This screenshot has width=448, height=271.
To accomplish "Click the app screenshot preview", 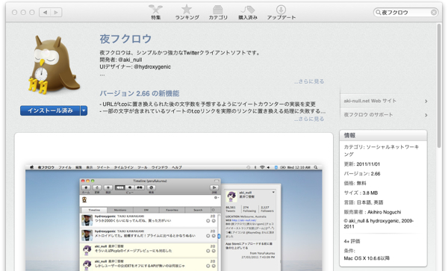I will [x=174, y=217].
